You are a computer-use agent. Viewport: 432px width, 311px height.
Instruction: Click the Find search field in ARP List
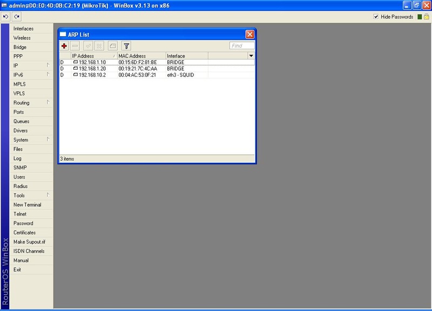pyautogui.click(x=242, y=46)
